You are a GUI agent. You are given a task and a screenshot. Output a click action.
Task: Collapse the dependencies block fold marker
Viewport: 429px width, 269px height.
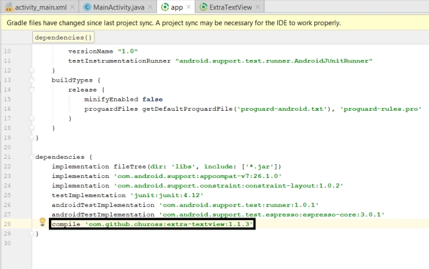[x=32, y=157]
